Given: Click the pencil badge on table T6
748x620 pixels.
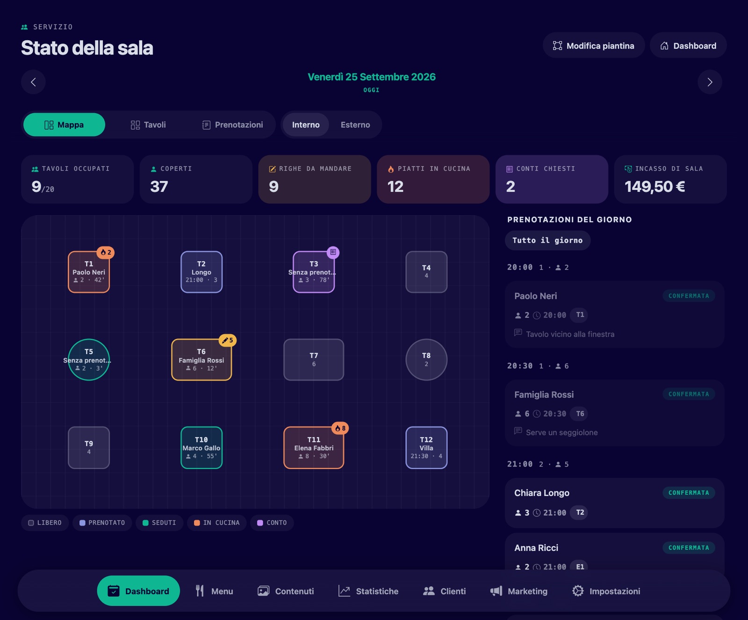Looking at the screenshot, I should coord(228,340).
